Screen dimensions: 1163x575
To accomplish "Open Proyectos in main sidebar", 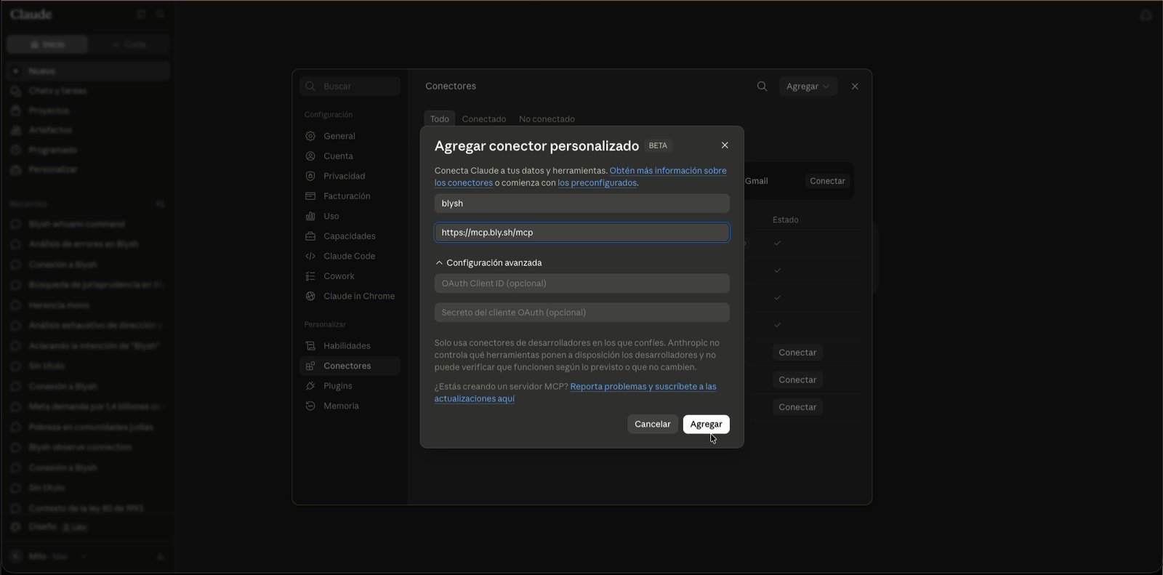I will click(89, 110).
